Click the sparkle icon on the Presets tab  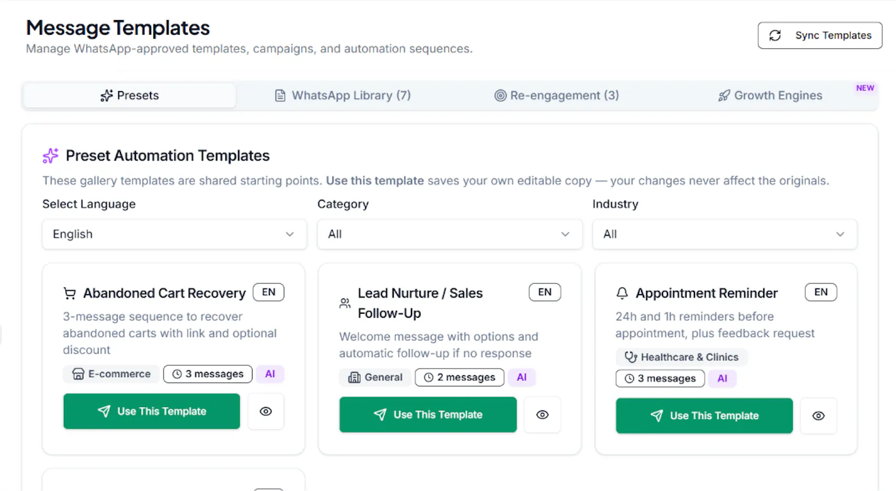coord(106,96)
